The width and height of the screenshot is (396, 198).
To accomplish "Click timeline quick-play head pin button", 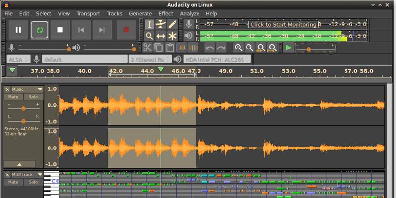I will (x=12, y=71).
